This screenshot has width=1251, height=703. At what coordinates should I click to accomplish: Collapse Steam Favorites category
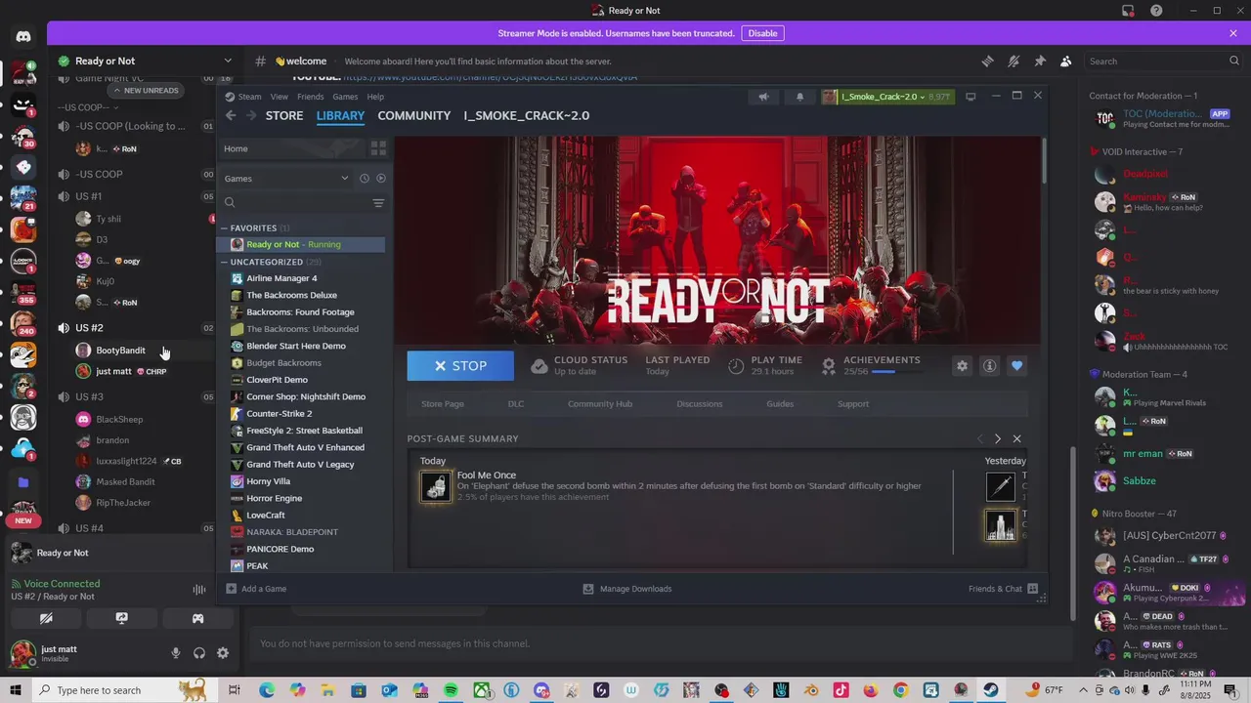[x=224, y=227]
